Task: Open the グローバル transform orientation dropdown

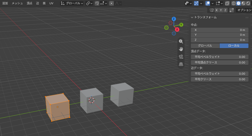Action: point(72,3)
